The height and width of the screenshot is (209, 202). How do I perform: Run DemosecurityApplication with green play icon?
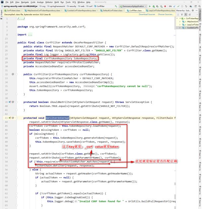point(150,6)
